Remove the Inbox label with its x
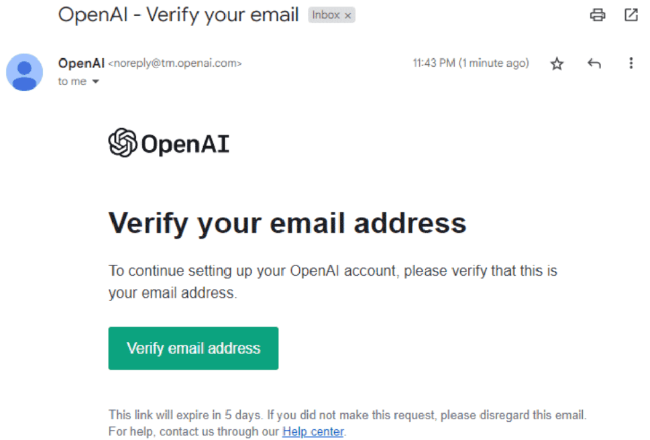Viewport: 650px width, 440px height. pos(348,16)
